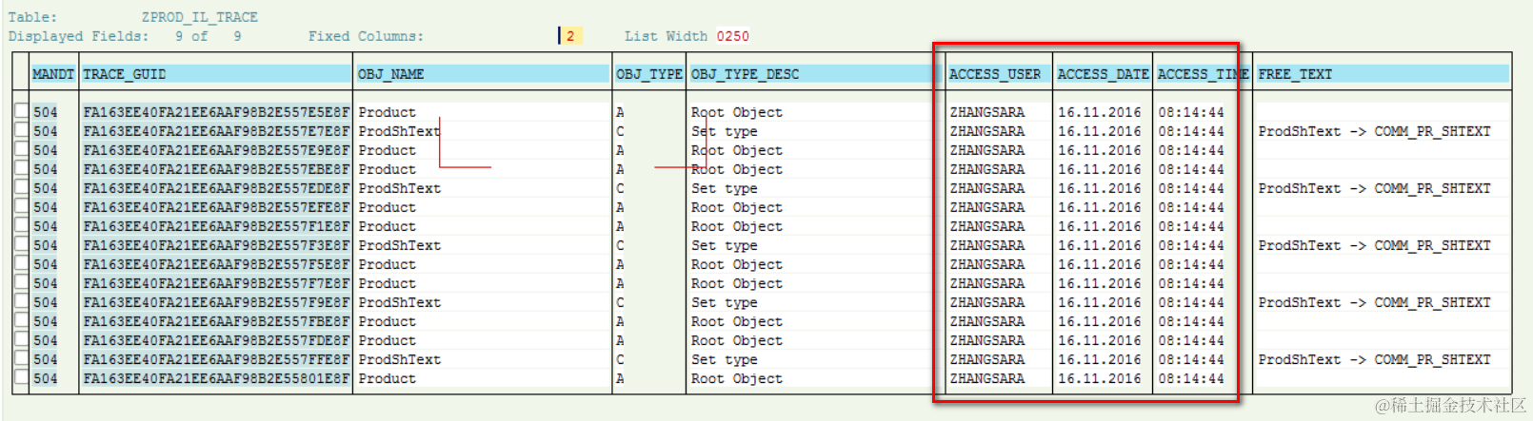Image resolution: width=1533 pixels, height=421 pixels.
Task: Click FREE_TEXT value in row GUID ending 557F9E8F
Action: point(1374,302)
